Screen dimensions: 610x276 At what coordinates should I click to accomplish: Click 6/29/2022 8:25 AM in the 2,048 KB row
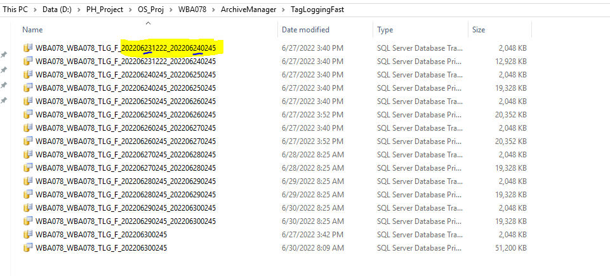pyautogui.click(x=313, y=181)
